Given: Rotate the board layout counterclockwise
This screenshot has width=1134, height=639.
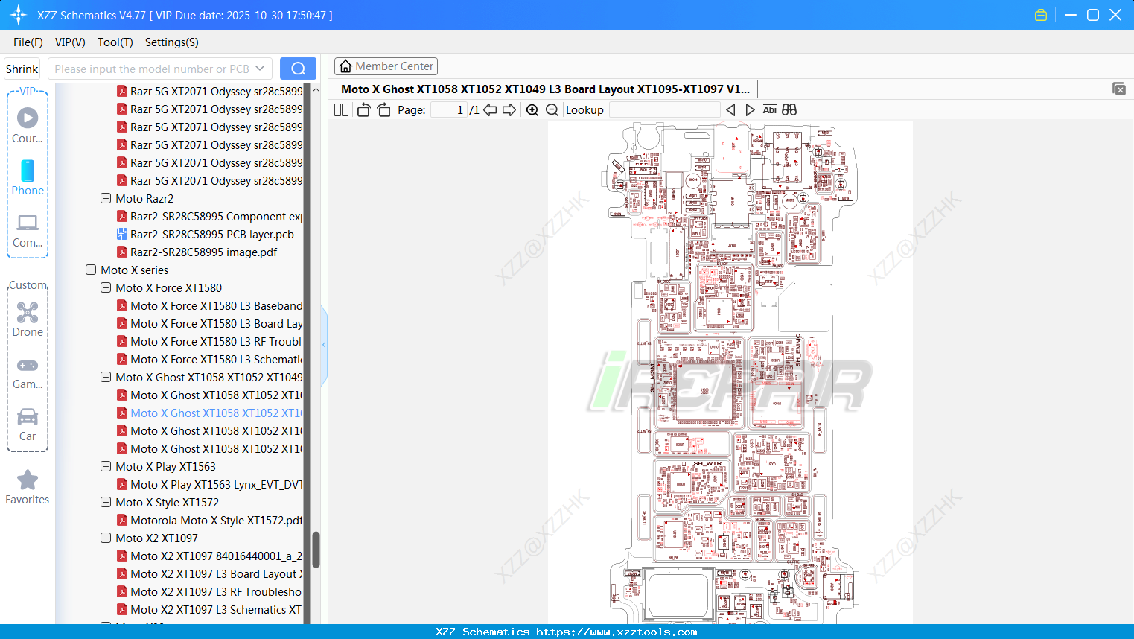Looking at the screenshot, I should point(363,109).
